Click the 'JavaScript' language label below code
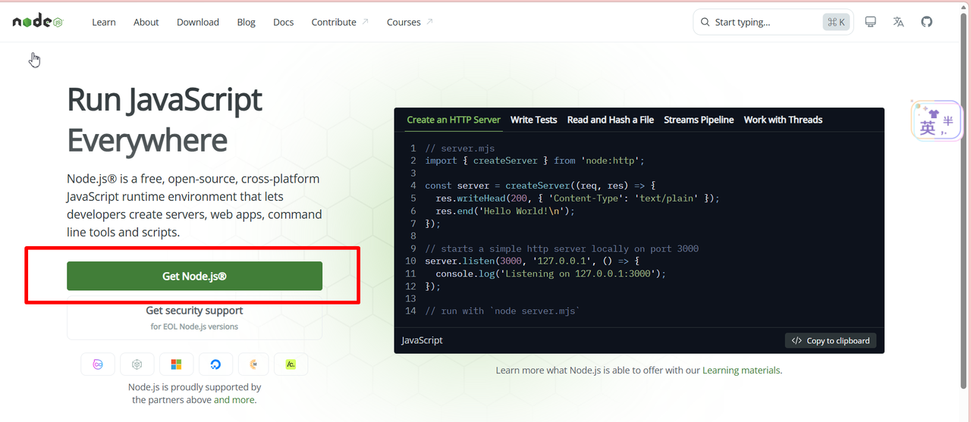 point(423,340)
